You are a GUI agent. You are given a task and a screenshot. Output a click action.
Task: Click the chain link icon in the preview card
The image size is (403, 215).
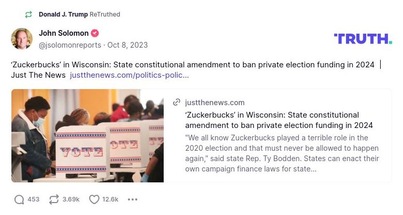click(177, 103)
